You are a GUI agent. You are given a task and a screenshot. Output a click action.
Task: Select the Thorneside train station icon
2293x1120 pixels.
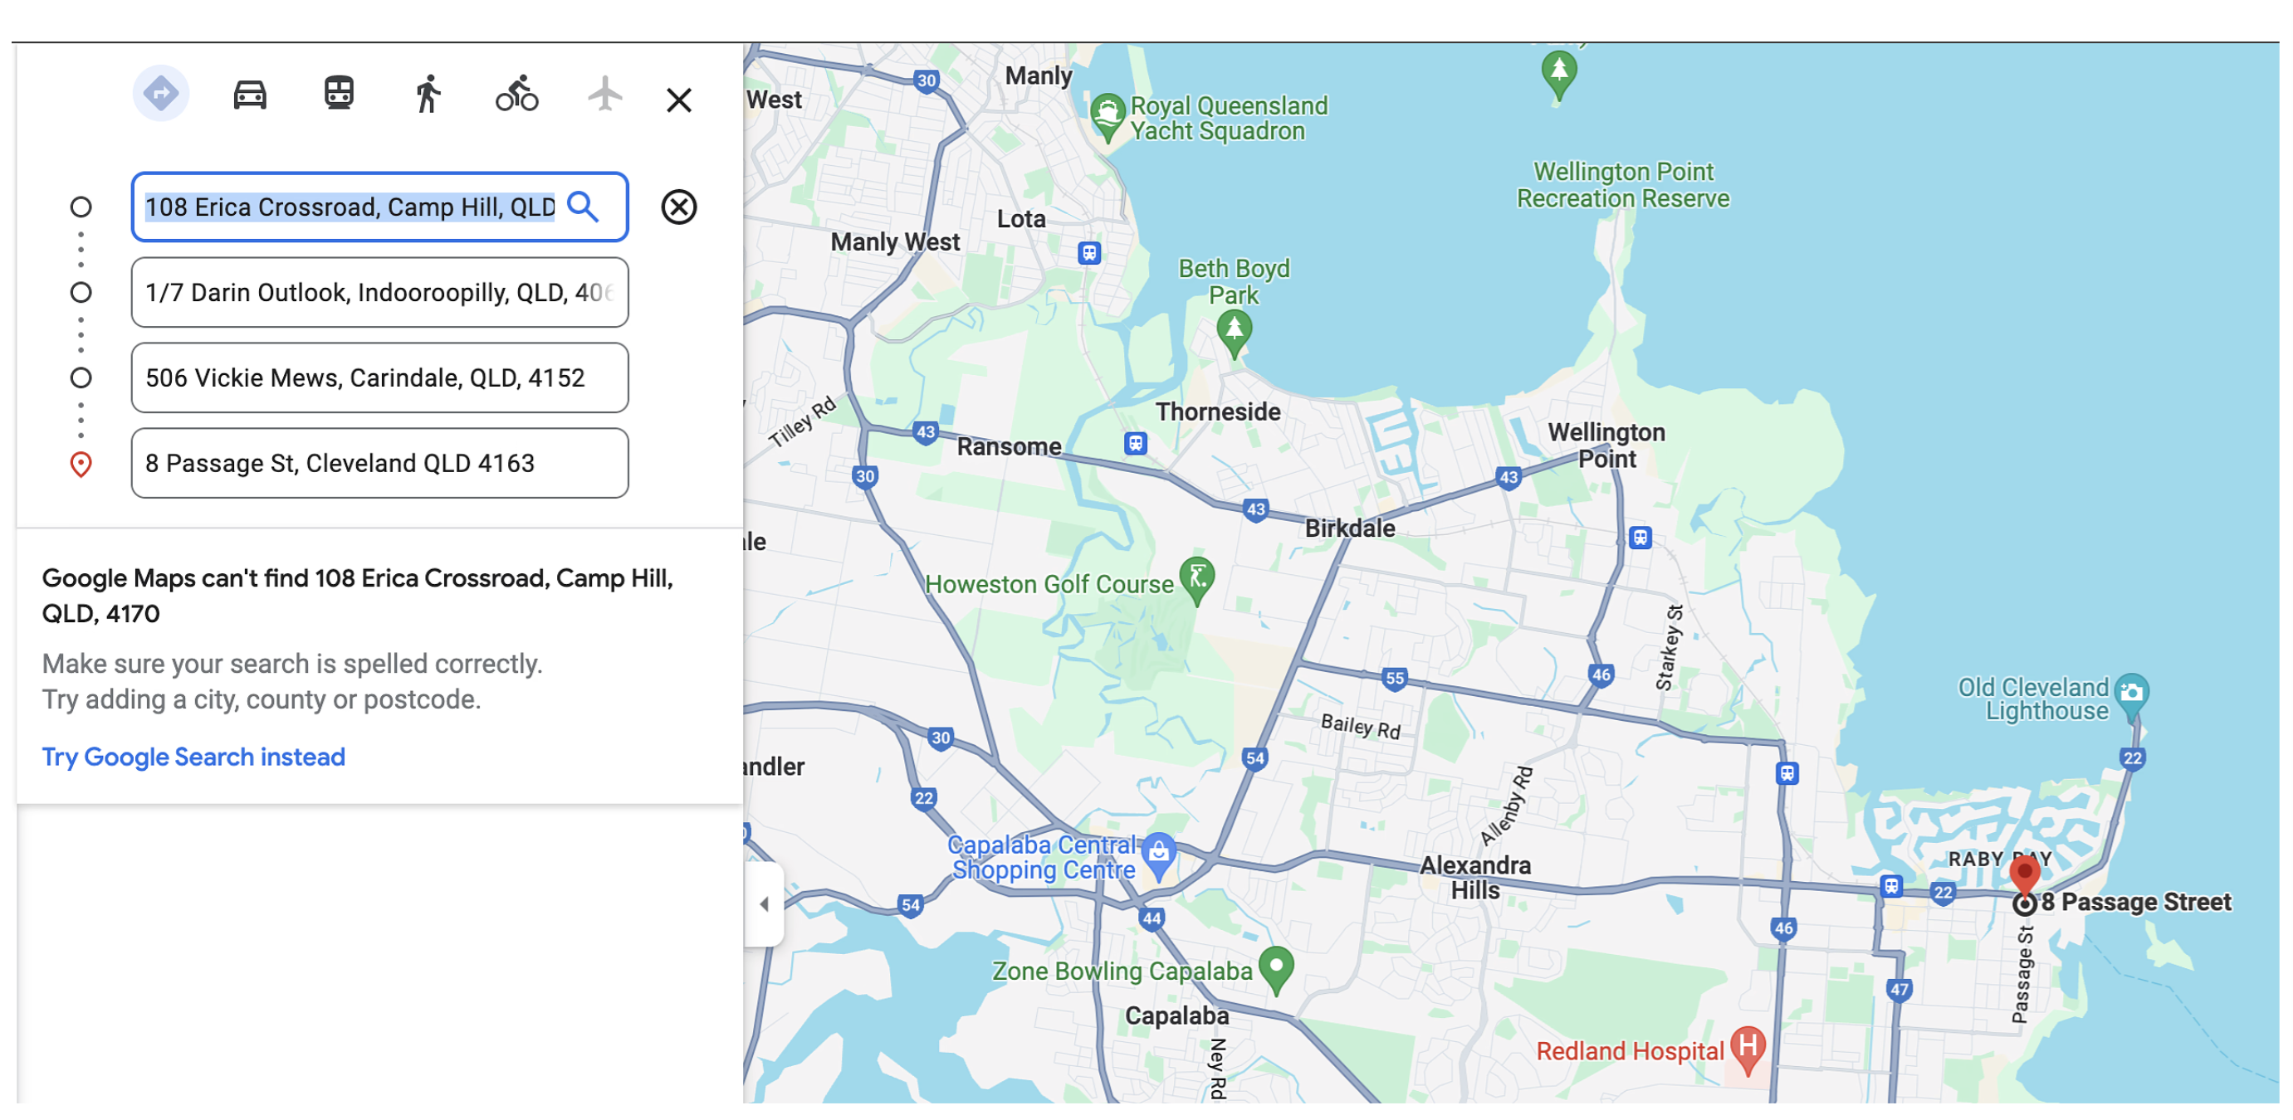[1135, 443]
